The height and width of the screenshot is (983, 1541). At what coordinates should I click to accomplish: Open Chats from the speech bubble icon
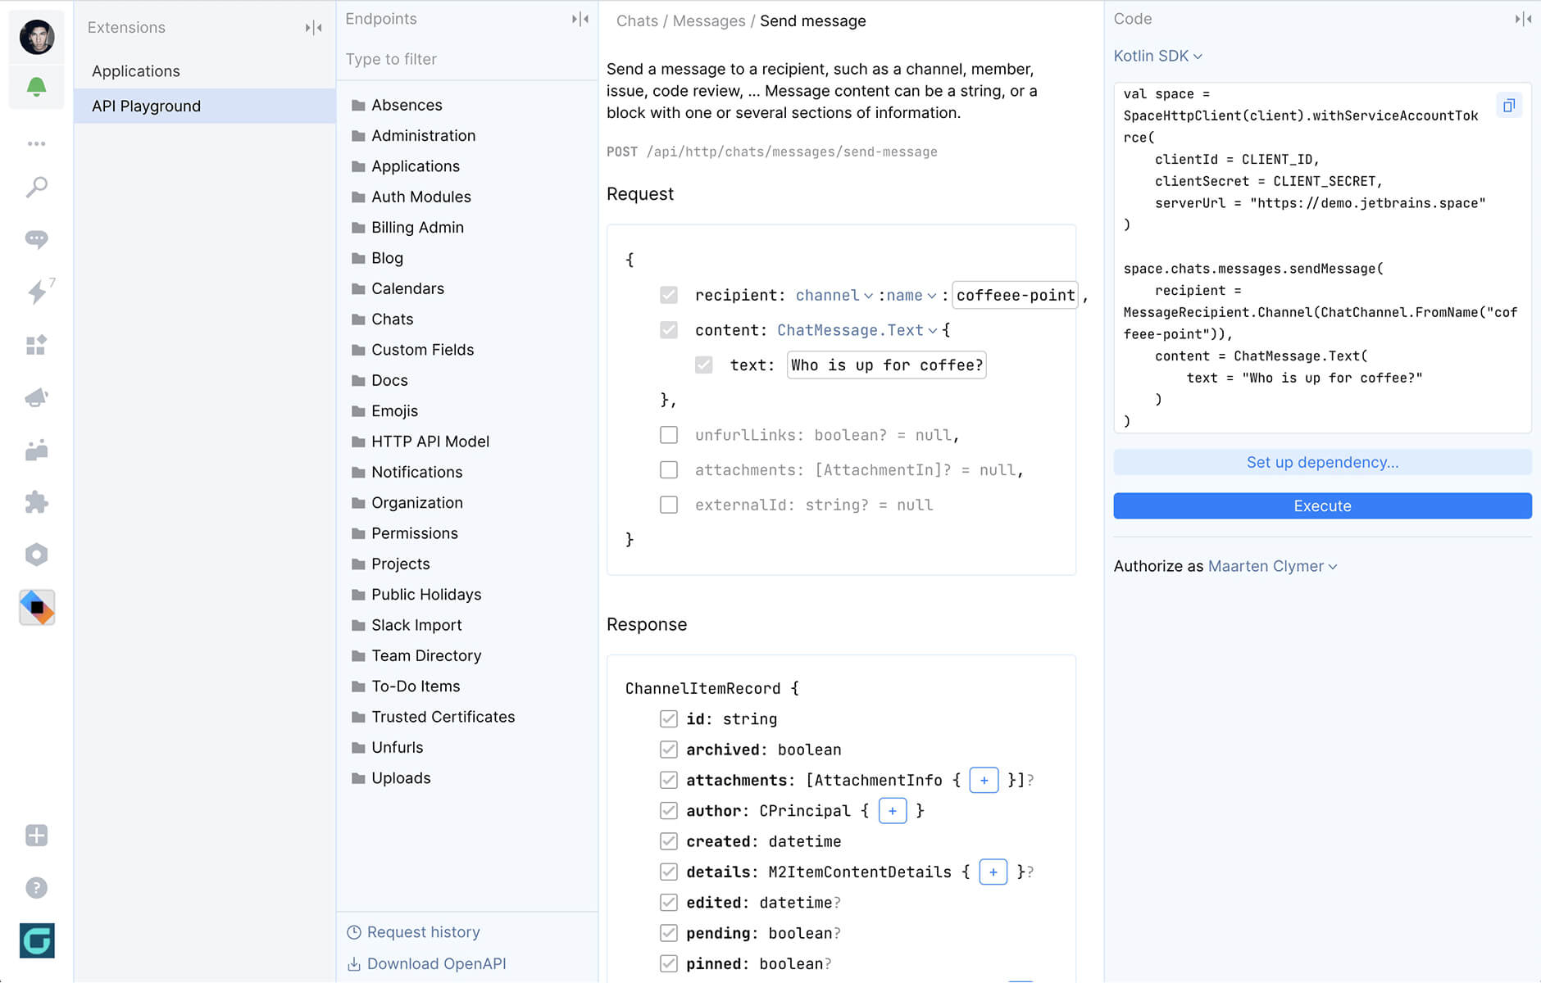(36, 239)
